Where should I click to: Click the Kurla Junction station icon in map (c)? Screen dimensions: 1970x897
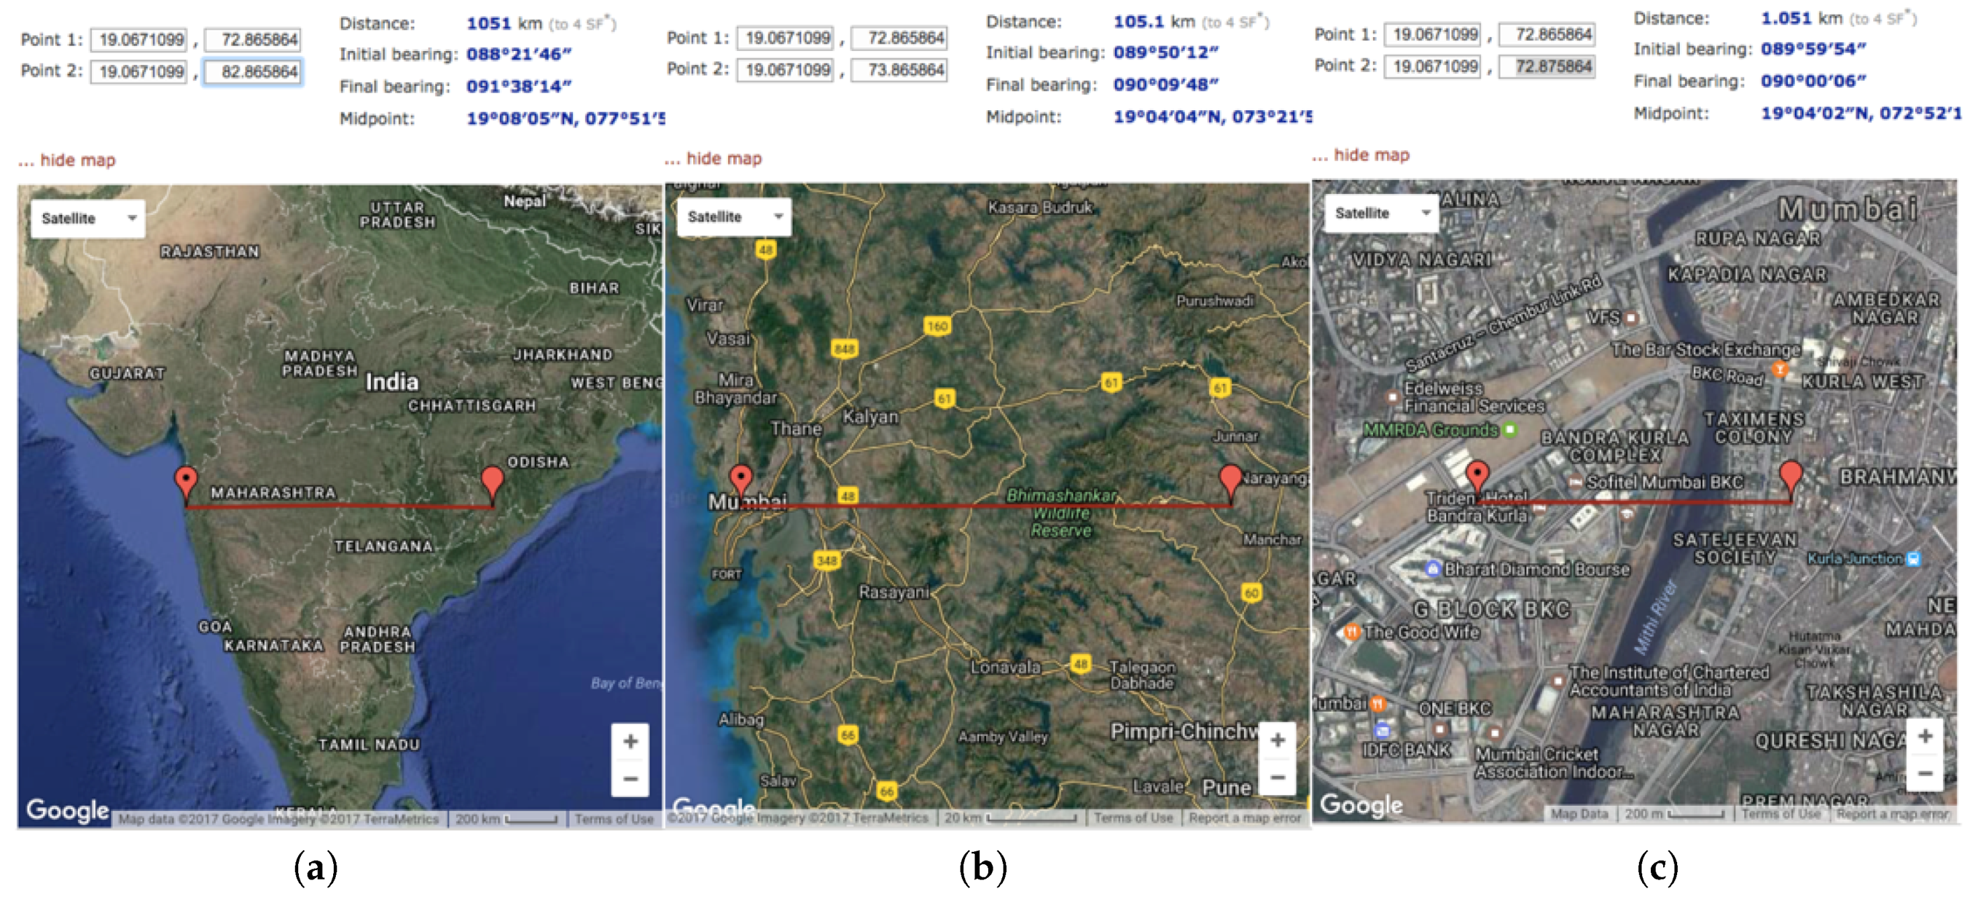click(x=1913, y=559)
